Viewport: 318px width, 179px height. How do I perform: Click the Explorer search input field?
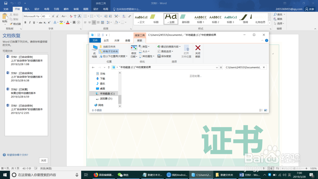pos(243,67)
